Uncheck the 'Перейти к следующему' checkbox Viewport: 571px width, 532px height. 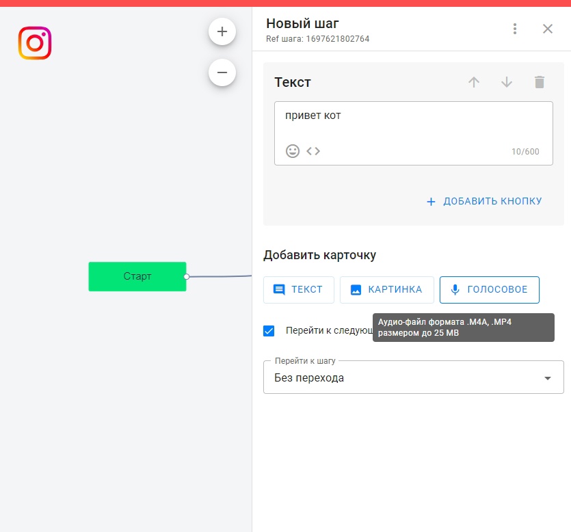269,331
